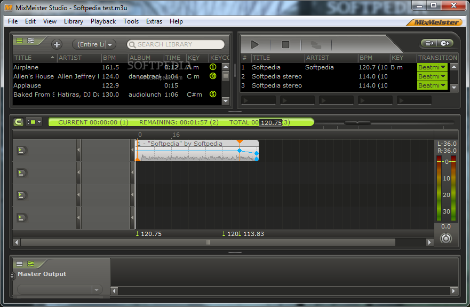This screenshot has width=470, height=307.
Task: Click the Master Output waveform view icon
Action: coord(30,264)
